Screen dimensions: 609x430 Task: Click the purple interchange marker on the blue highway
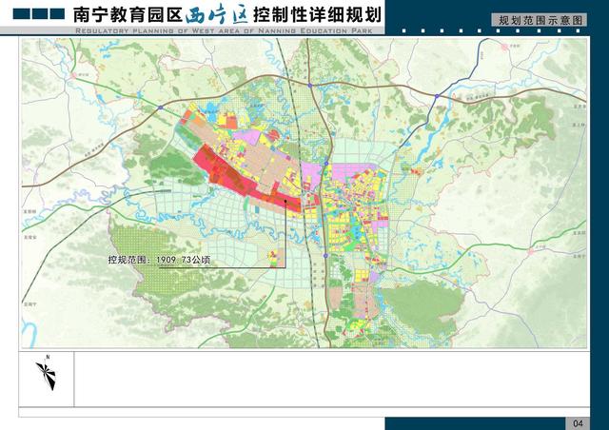(437, 96)
